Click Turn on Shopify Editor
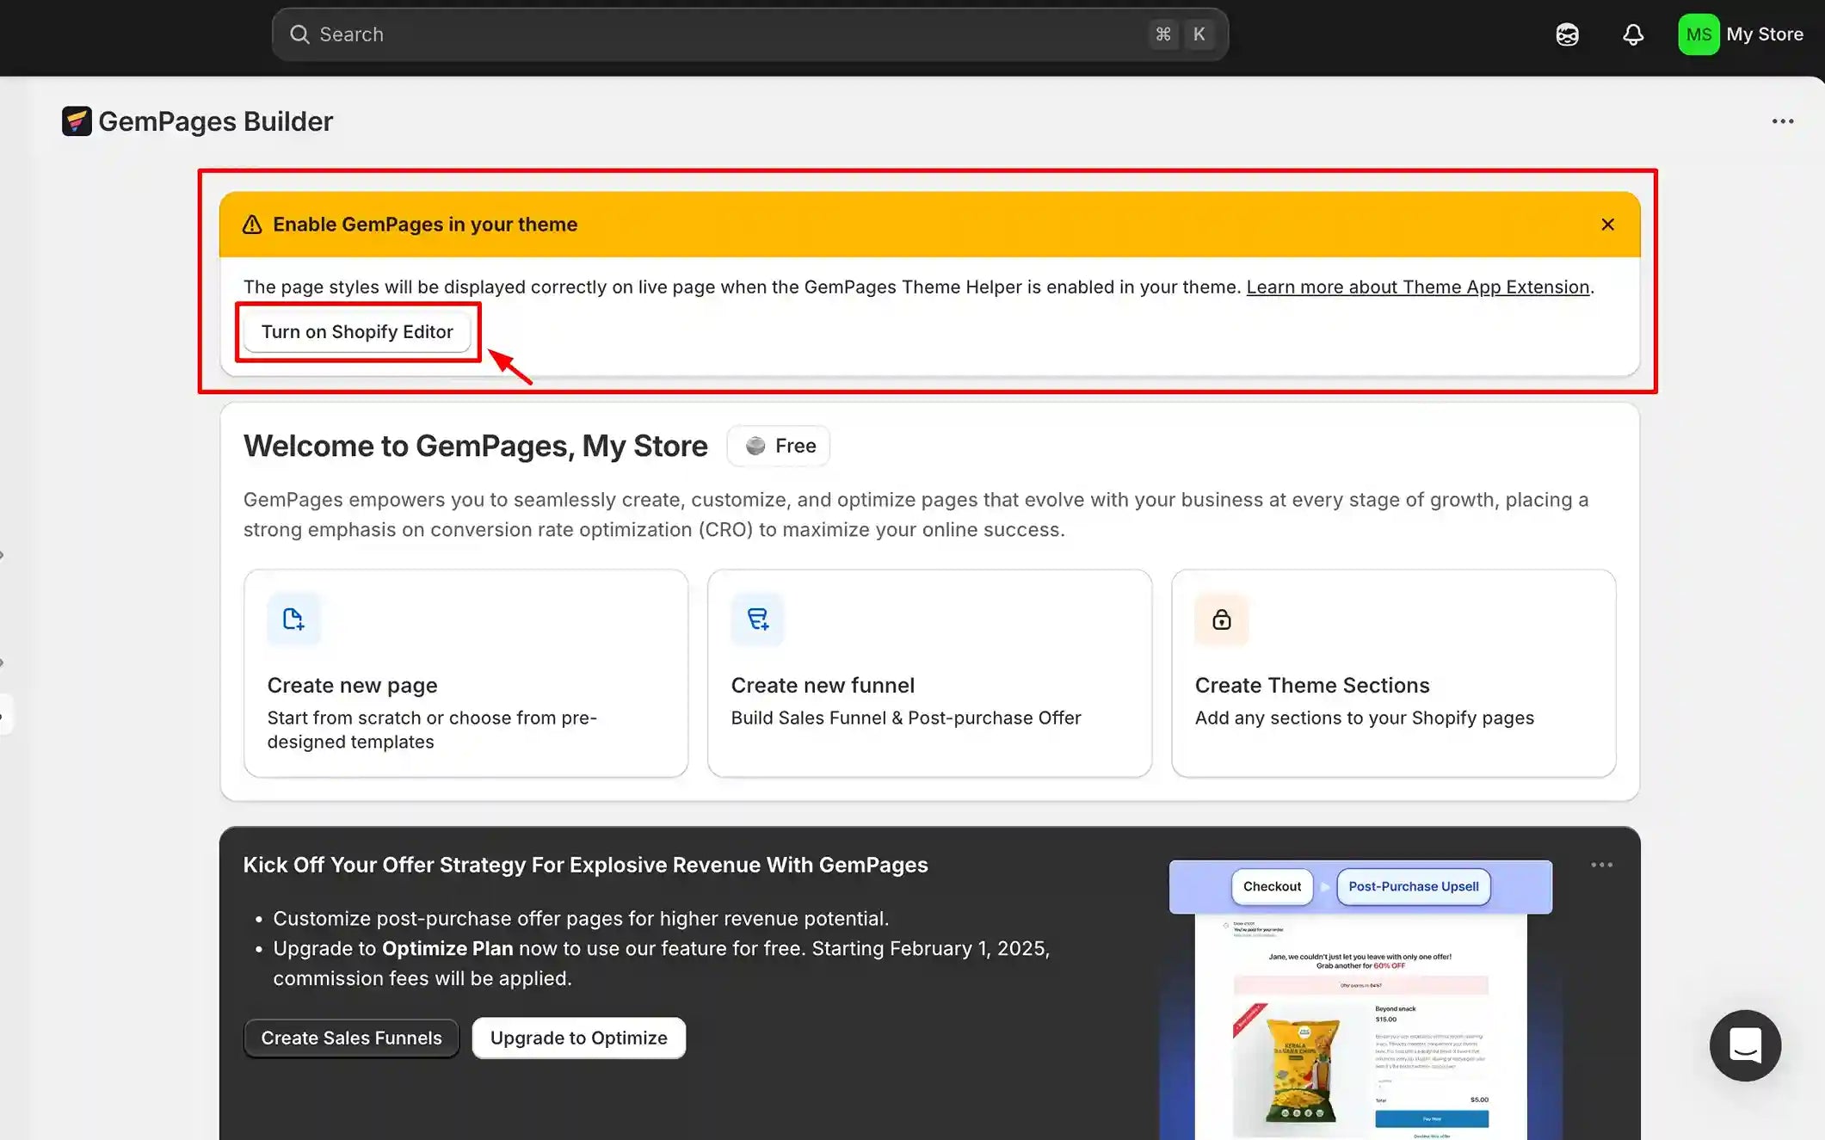The height and width of the screenshot is (1140, 1825). [357, 332]
